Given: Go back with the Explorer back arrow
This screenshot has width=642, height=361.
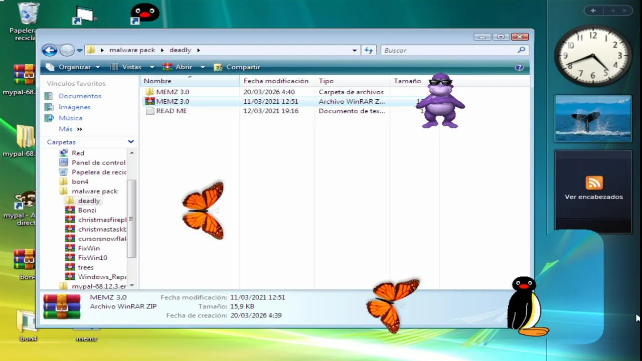Looking at the screenshot, I should (x=49, y=50).
